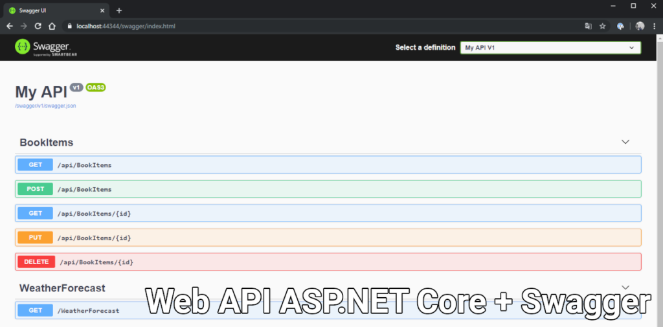663x327 pixels.
Task: Open a new browser tab
Action: point(119,10)
